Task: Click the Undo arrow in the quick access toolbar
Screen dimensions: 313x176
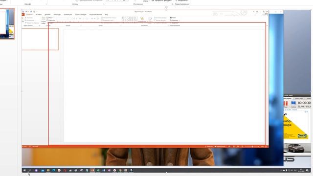Action: click(26, 12)
